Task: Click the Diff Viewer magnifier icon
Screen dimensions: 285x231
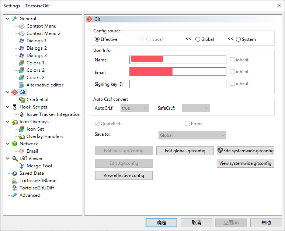Action: [x=15, y=159]
